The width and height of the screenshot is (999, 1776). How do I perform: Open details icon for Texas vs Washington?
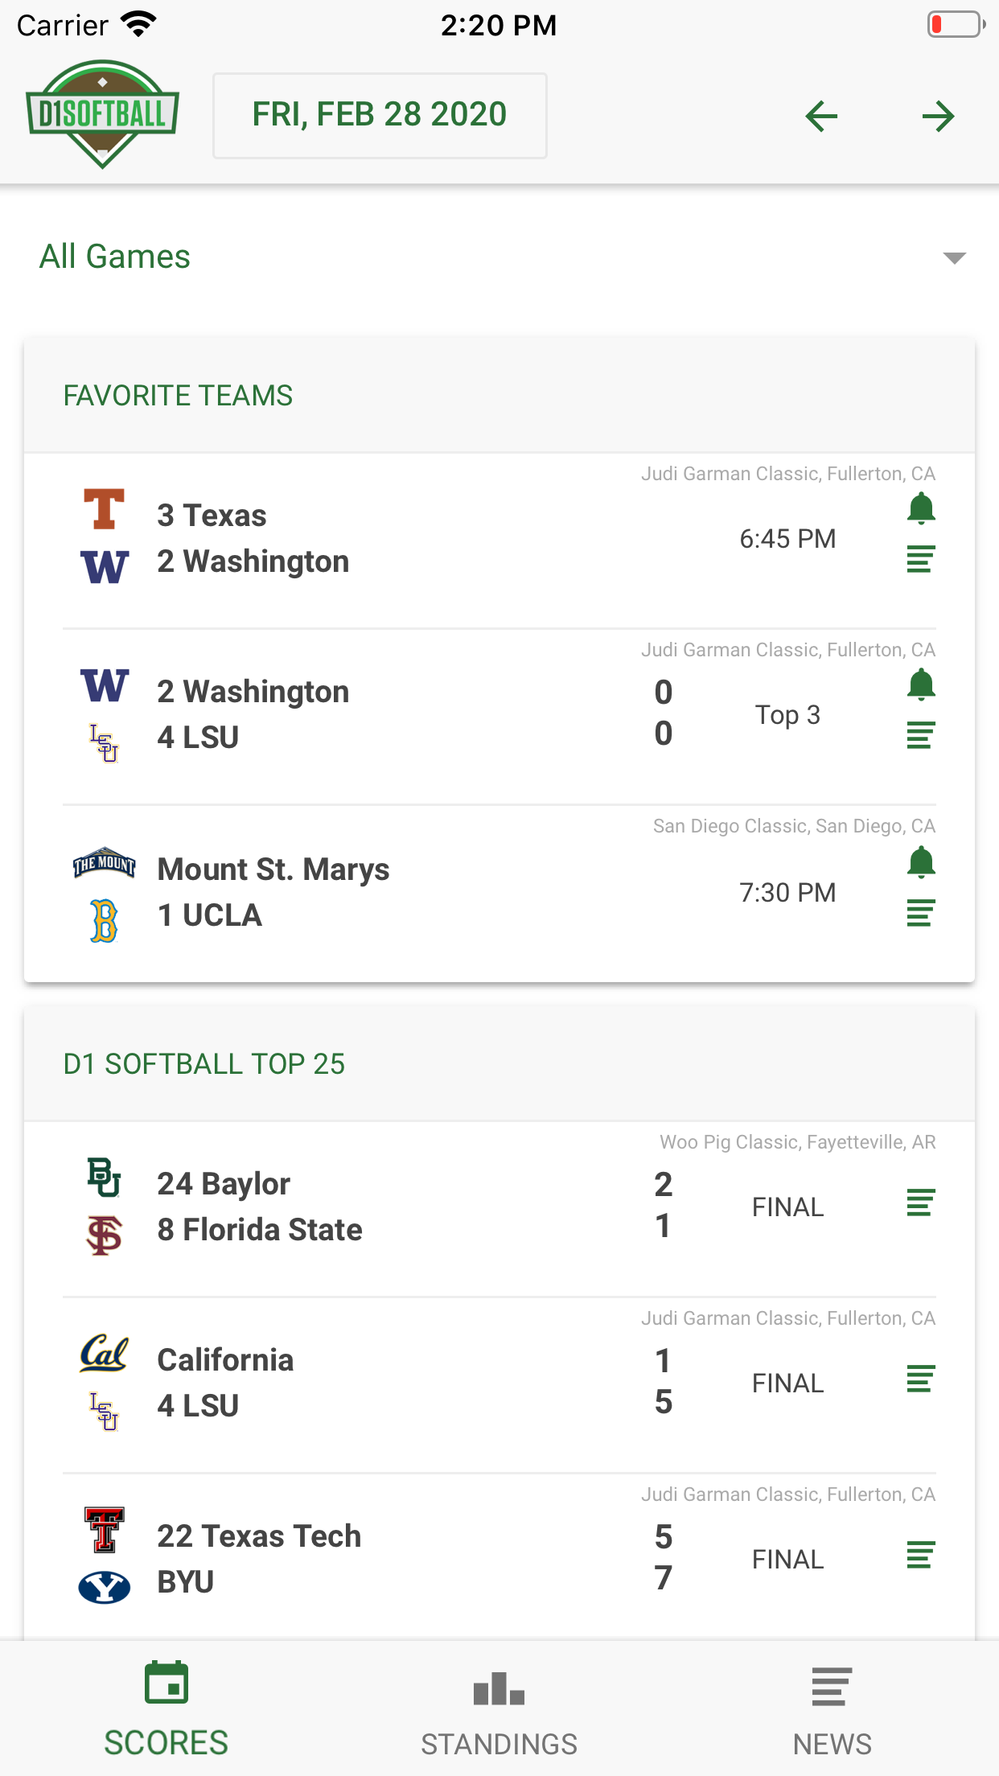pyautogui.click(x=920, y=559)
